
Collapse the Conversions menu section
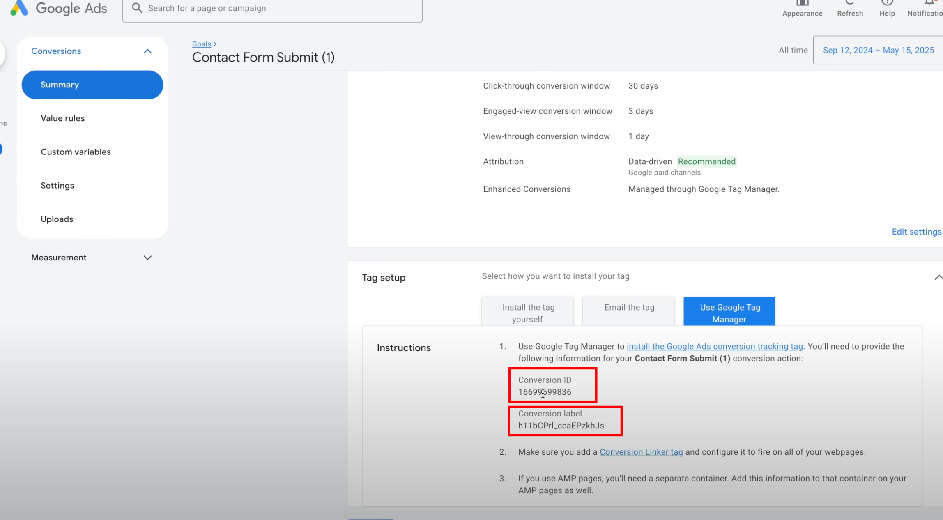point(147,51)
